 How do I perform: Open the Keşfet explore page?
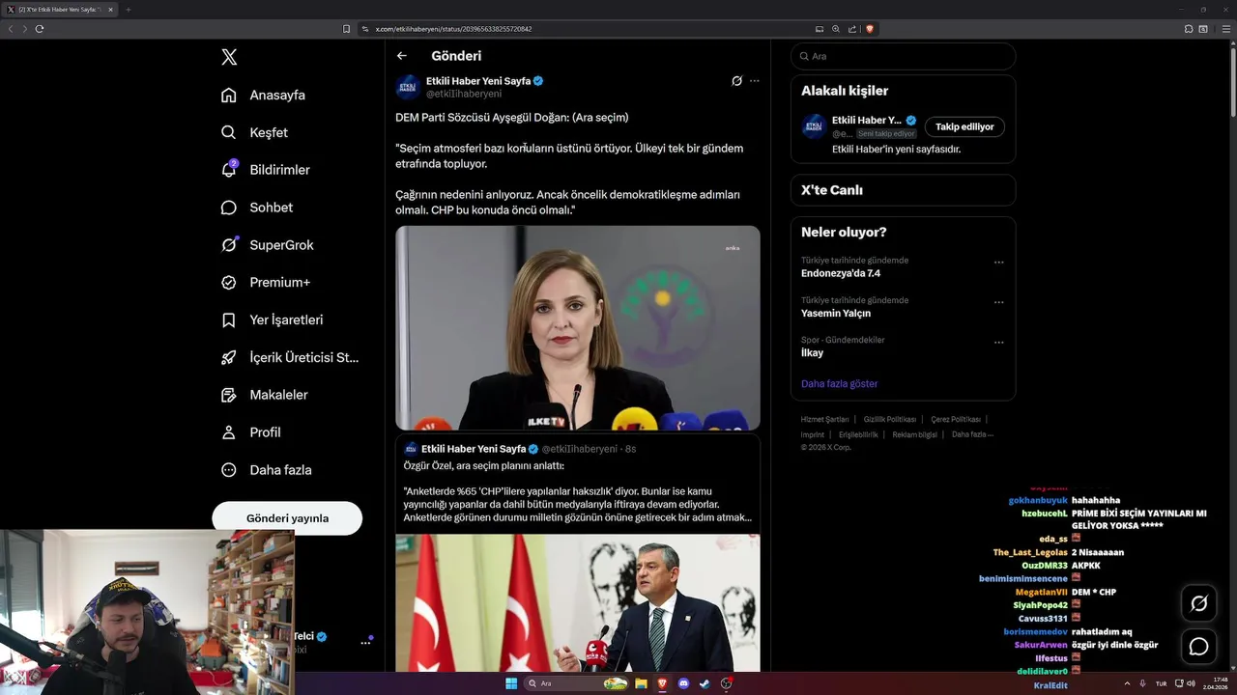(255, 132)
